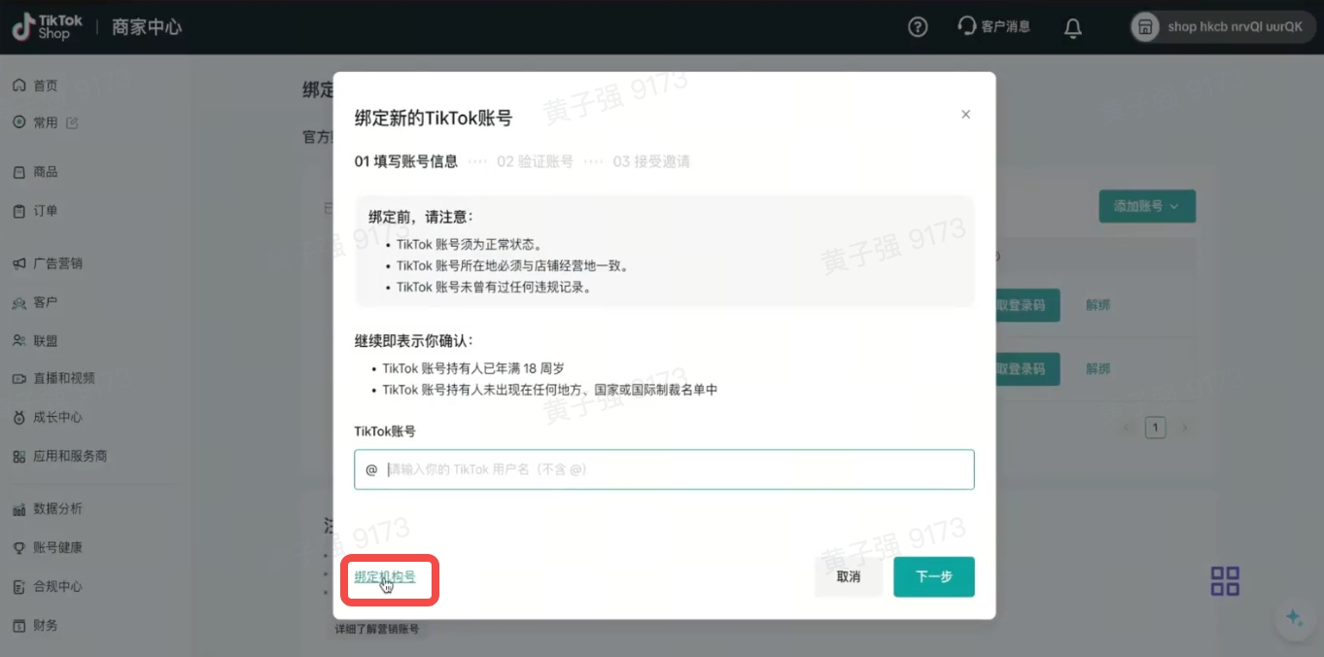Viewport: 1324px width, 657px height.
Task: Go to next page arrow
Action: (1183, 428)
